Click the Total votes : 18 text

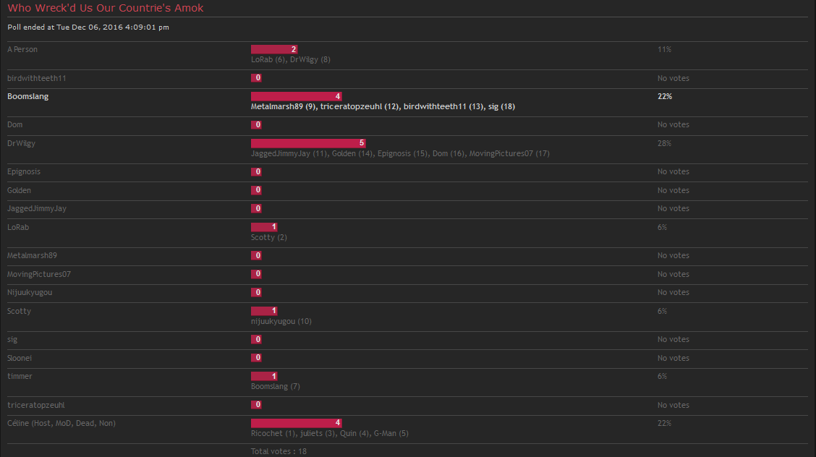coord(279,451)
